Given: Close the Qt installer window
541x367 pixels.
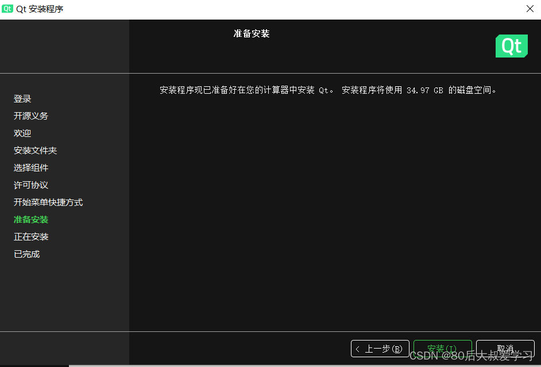Looking at the screenshot, I should (530, 9).
